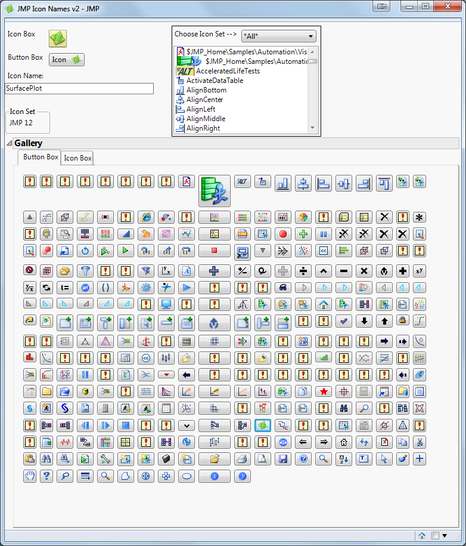Click the Align Left icon button in gallery
This screenshot has height=546, width=466.
[324, 183]
